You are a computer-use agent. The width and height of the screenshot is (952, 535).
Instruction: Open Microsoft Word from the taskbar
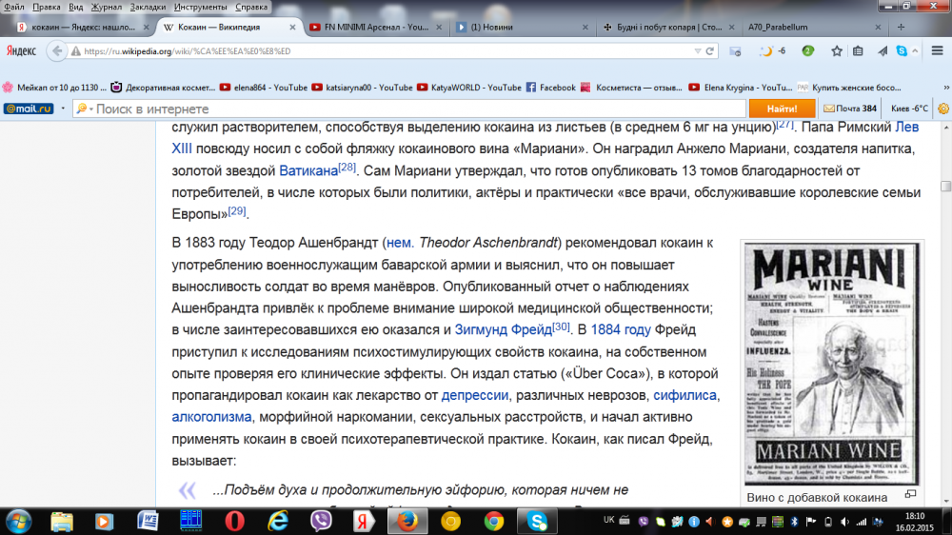click(x=147, y=521)
